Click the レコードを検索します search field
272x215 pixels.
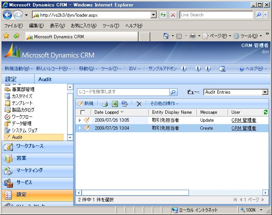pos(123,92)
